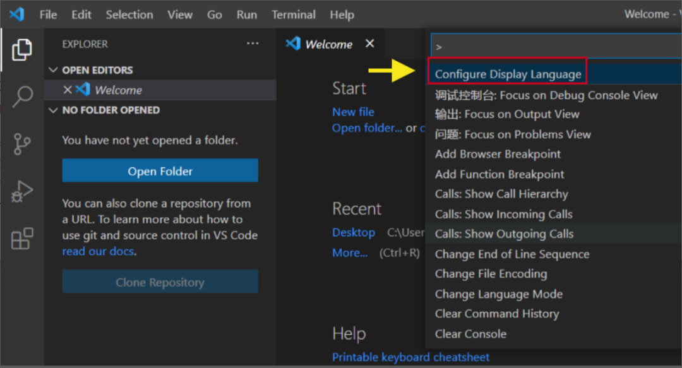Click the New file link

(353, 112)
